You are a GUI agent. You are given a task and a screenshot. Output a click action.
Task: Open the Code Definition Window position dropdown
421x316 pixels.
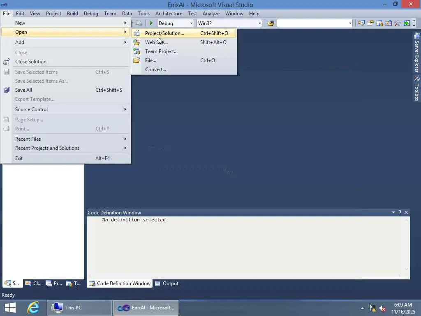click(393, 212)
